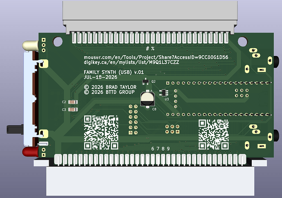Click the "© 2026 BRAD TAYLOR" copyright line
This screenshot has width=282, height=198.
110,87
